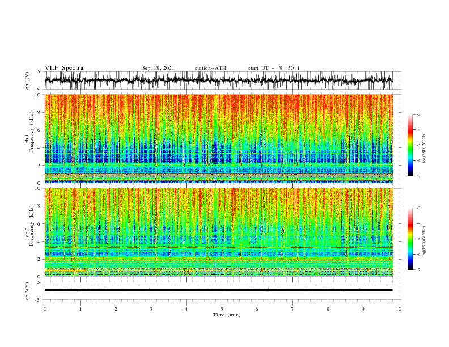
Task: Click the time axis tick label '7'
Action: (293, 309)
